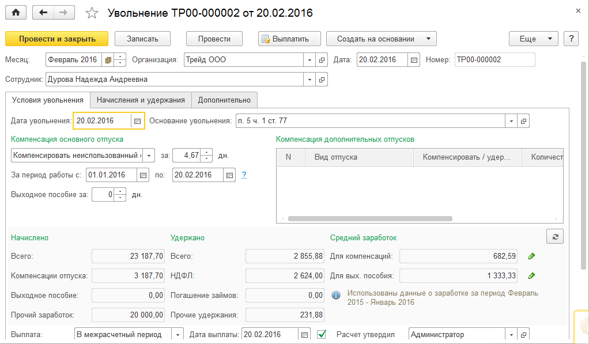Click the Вид отпуска column header
This screenshot has width=589, height=344.
pos(358,157)
